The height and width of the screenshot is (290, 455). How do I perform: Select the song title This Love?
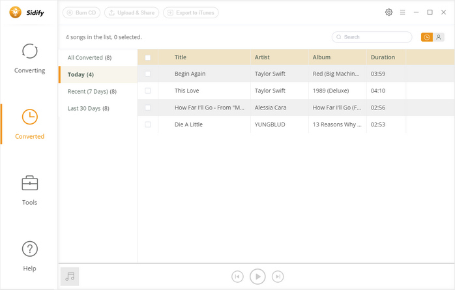[x=187, y=91]
